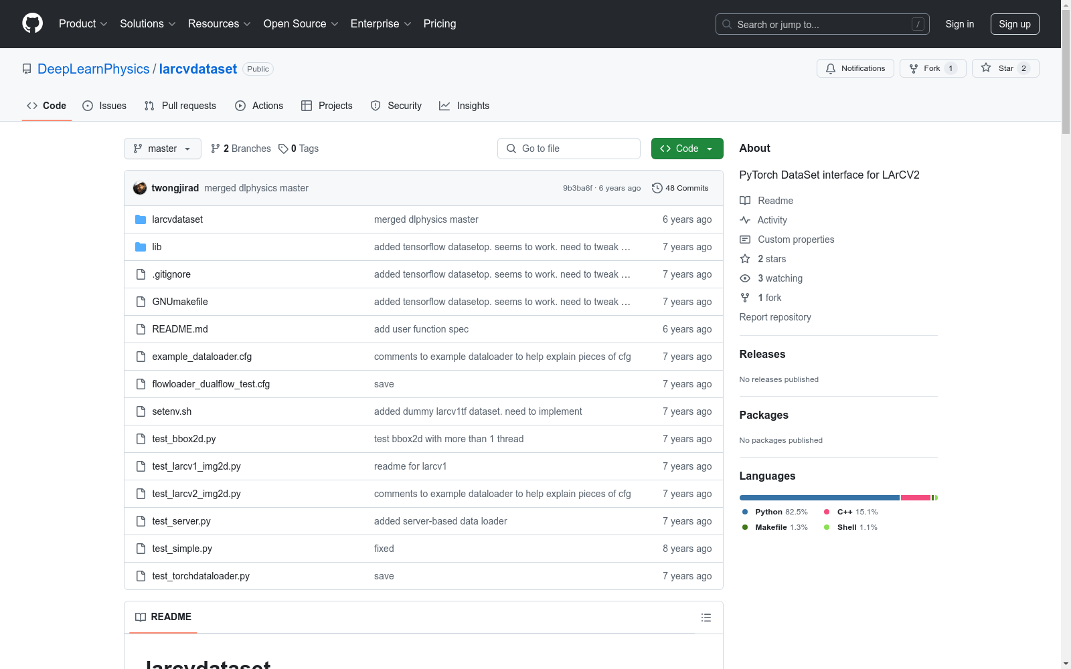1071x669 pixels.
Task: Open the Security tab
Action: tap(396, 106)
